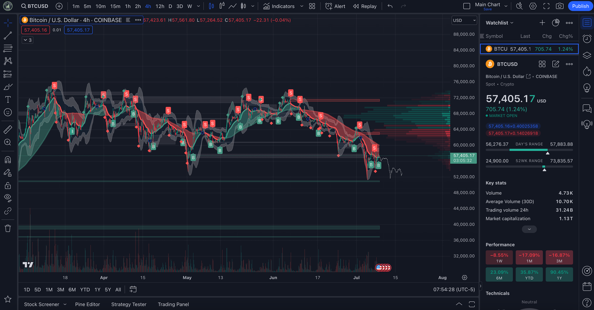Open advanced view pie chart icon
This screenshot has width=594, height=310.
[x=555, y=23]
